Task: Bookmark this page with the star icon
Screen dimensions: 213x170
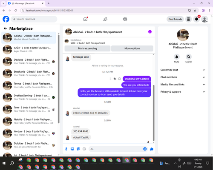Action: click(x=195, y=11)
